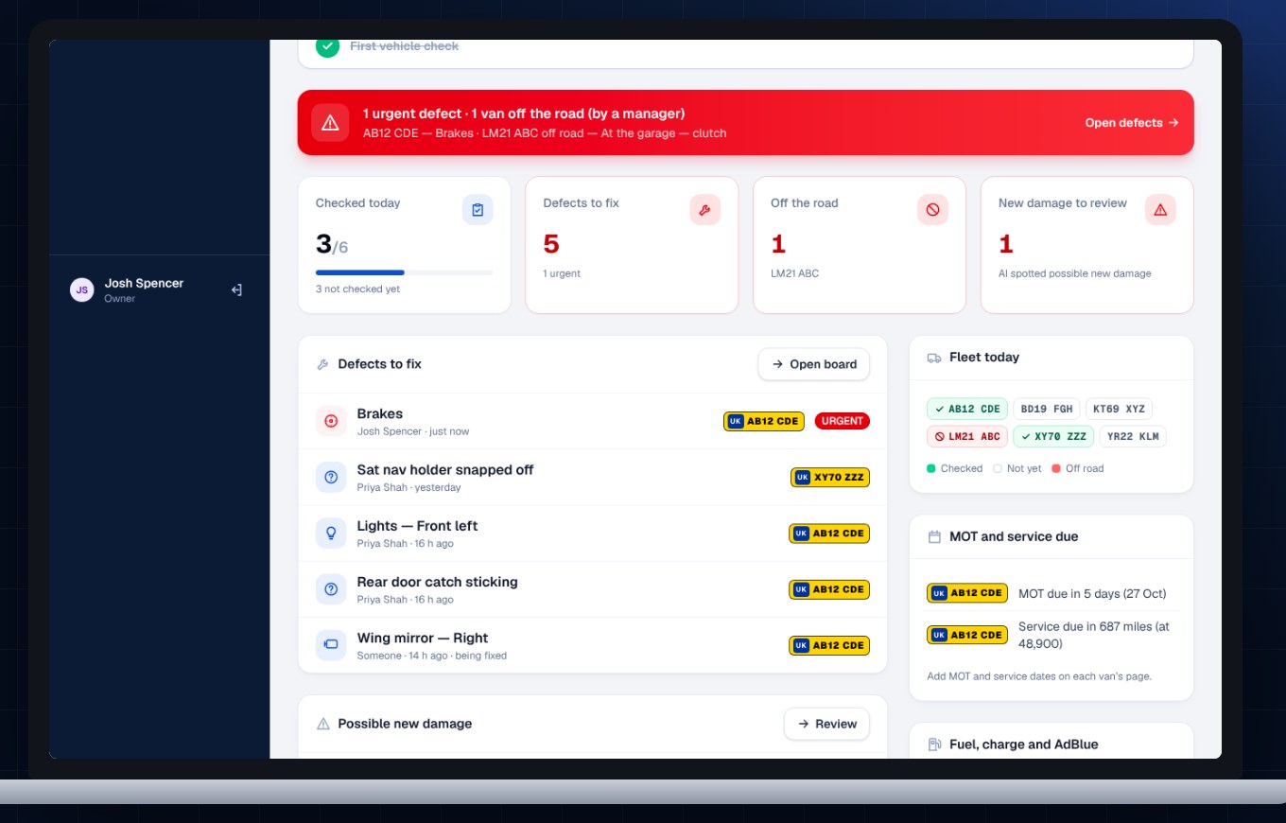Click the lightbulb icon beside Lights — Front left

[331, 534]
